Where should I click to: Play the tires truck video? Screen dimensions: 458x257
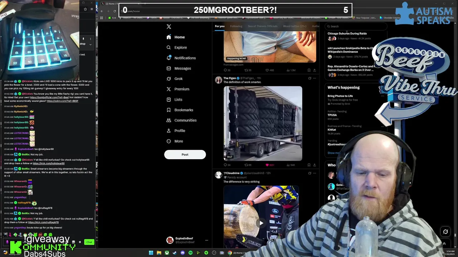click(263, 124)
